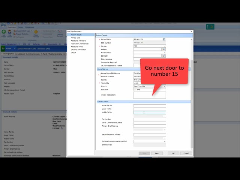Click green three-dots menu icon at top-right
This screenshot has height=180, width=240.
[207, 27]
